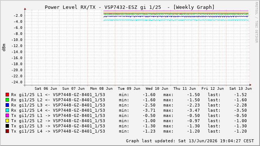Click the 'Rx gi1/25 L1 <- VSP7448-GZ-8401_1/53' label
Image resolution: width=260 pixels, height=146 pixels.
58,95
